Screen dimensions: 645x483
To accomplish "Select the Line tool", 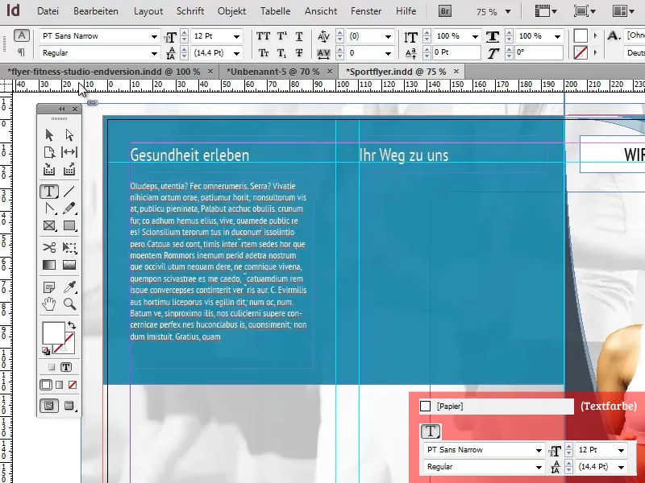I will [x=69, y=192].
